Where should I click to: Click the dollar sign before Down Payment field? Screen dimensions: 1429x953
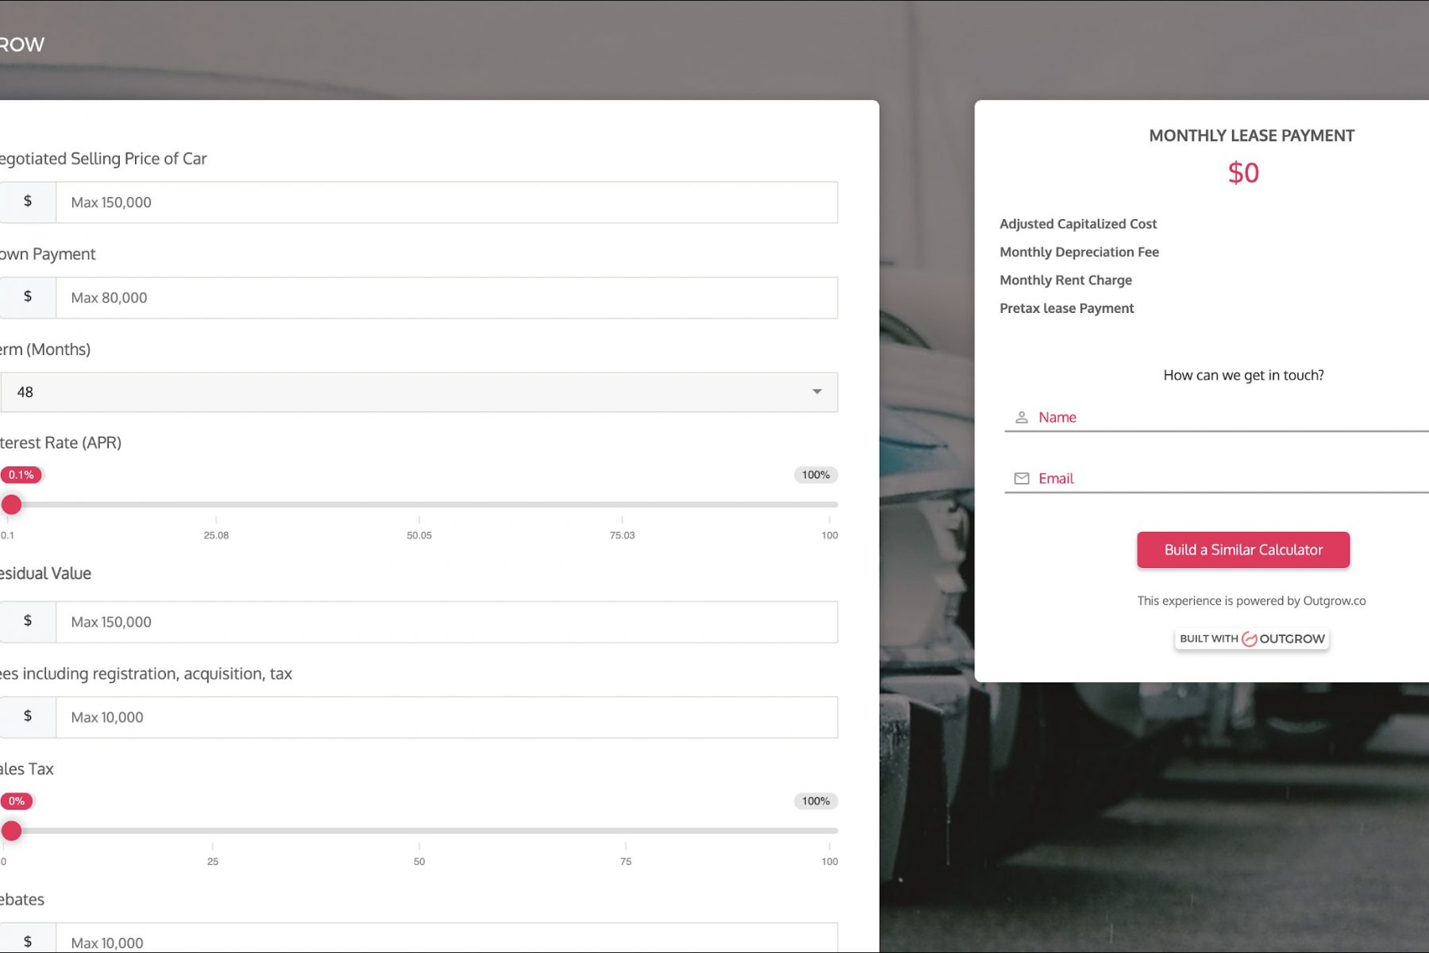(28, 297)
